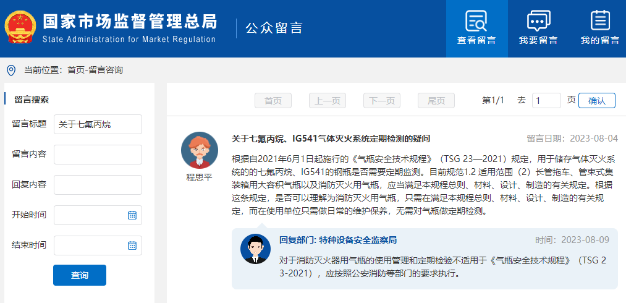Viewport: 626px width, 303px height.
Task: Select the 查看留言 tab label
Action: tap(476, 40)
